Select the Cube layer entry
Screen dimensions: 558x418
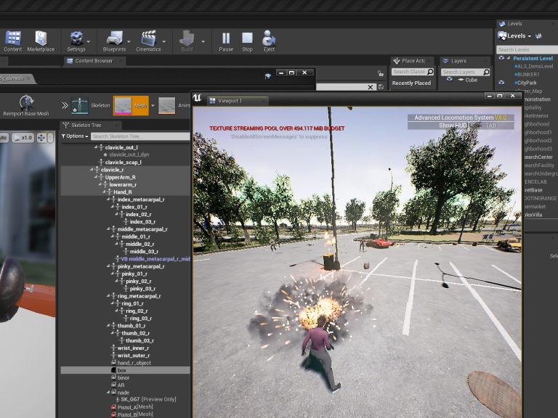(x=471, y=80)
